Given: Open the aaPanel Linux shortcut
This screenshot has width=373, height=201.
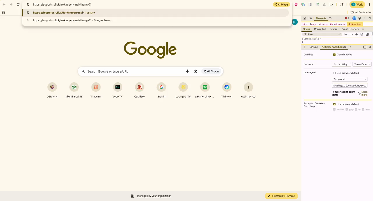Looking at the screenshot, I should tap(205, 90).
